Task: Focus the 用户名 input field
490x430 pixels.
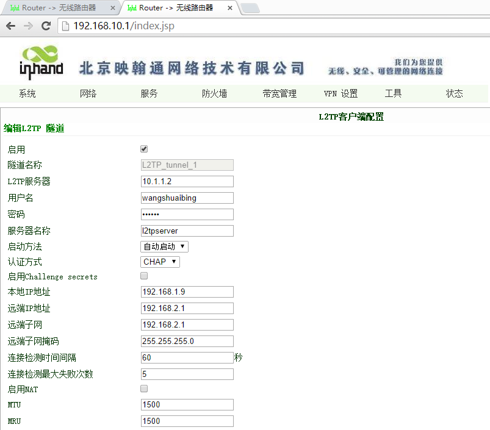Action: (187, 198)
